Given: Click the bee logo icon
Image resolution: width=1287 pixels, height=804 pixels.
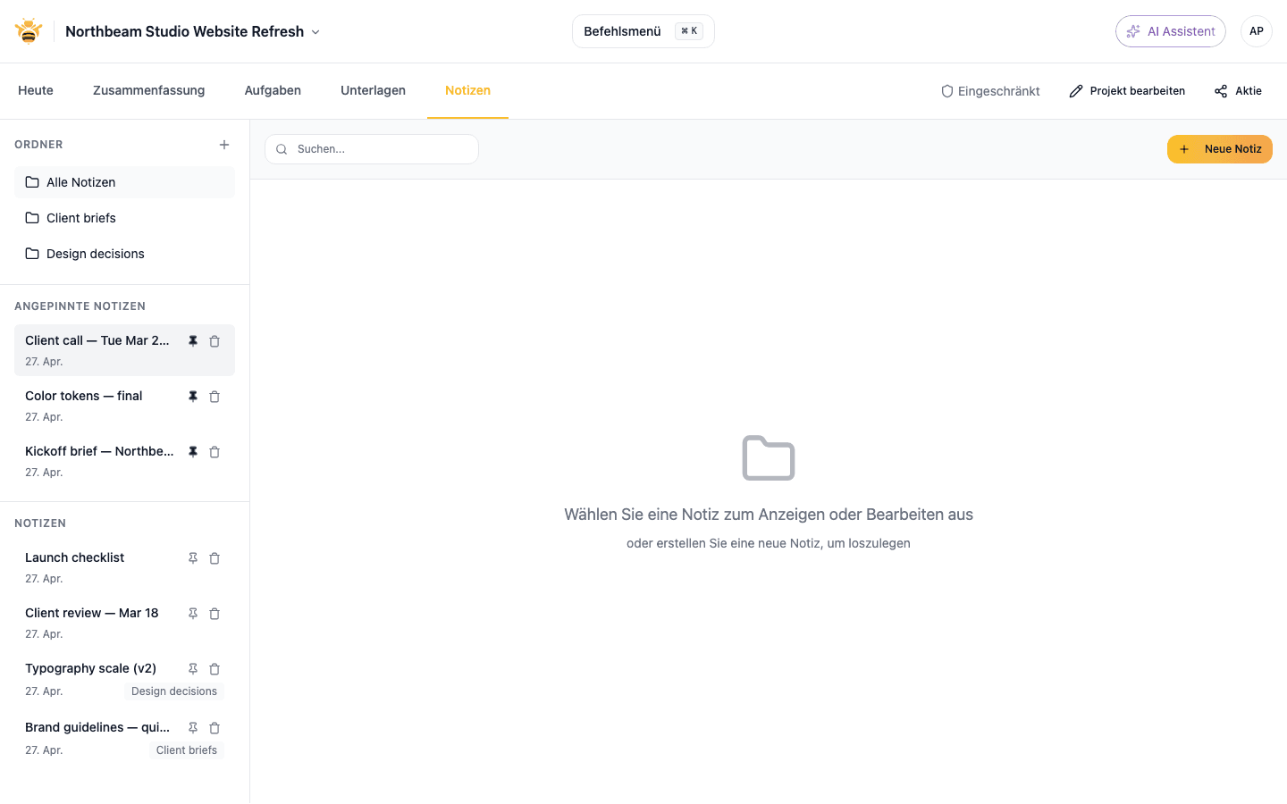Looking at the screenshot, I should coord(28,29).
